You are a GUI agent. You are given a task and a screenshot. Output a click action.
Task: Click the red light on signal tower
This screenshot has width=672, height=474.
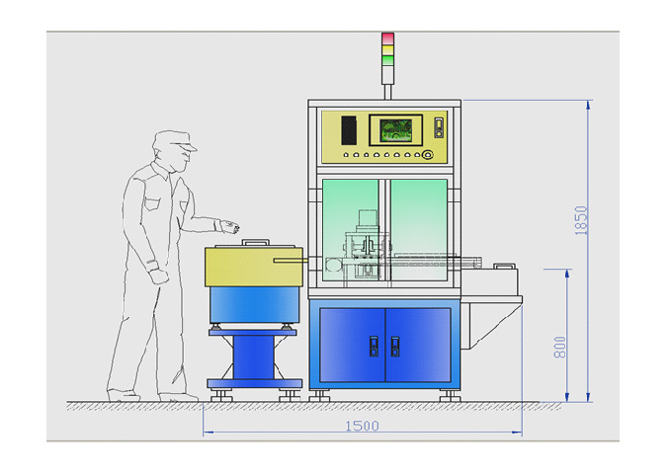click(387, 39)
